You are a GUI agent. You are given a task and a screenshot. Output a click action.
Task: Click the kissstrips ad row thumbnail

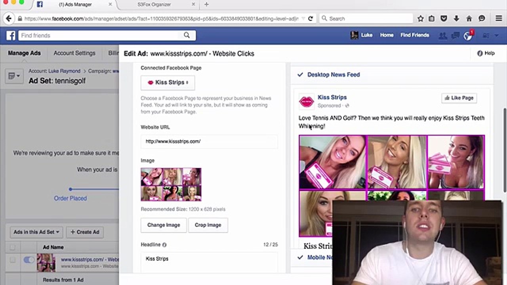46,263
